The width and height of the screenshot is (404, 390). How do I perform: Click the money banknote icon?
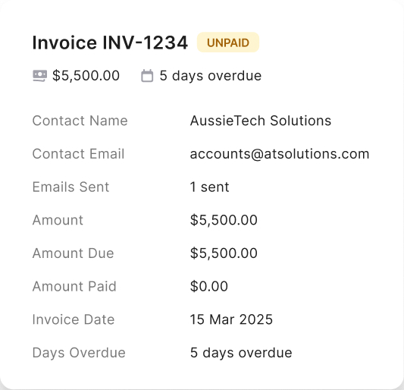(40, 76)
